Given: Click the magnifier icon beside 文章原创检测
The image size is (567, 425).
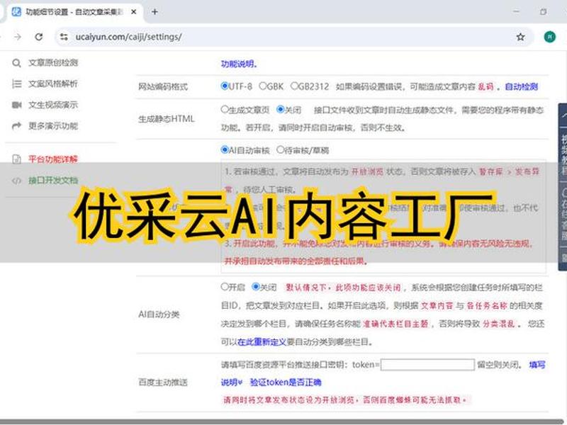Looking at the screenshot, I should 16,63.
